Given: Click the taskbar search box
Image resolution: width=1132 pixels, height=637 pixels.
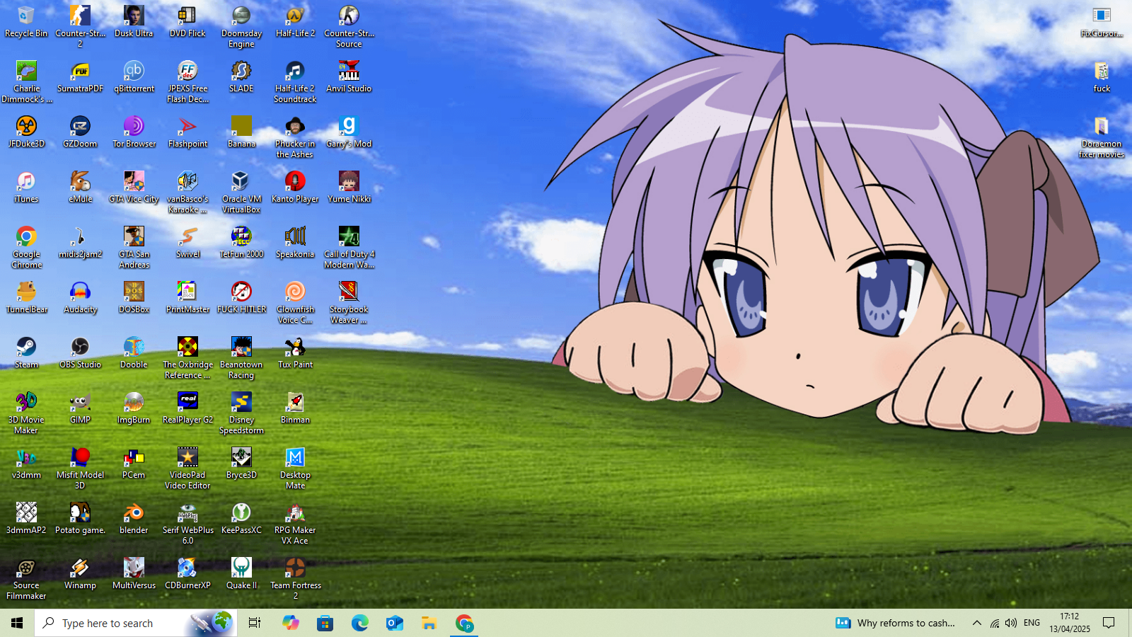Looking at the screenshot, I should (135, 623).
